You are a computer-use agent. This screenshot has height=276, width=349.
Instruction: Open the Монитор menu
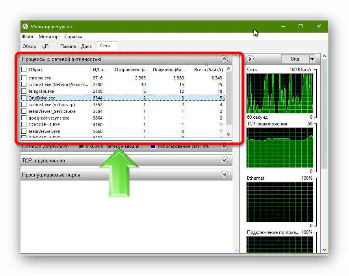pos(48,37)
